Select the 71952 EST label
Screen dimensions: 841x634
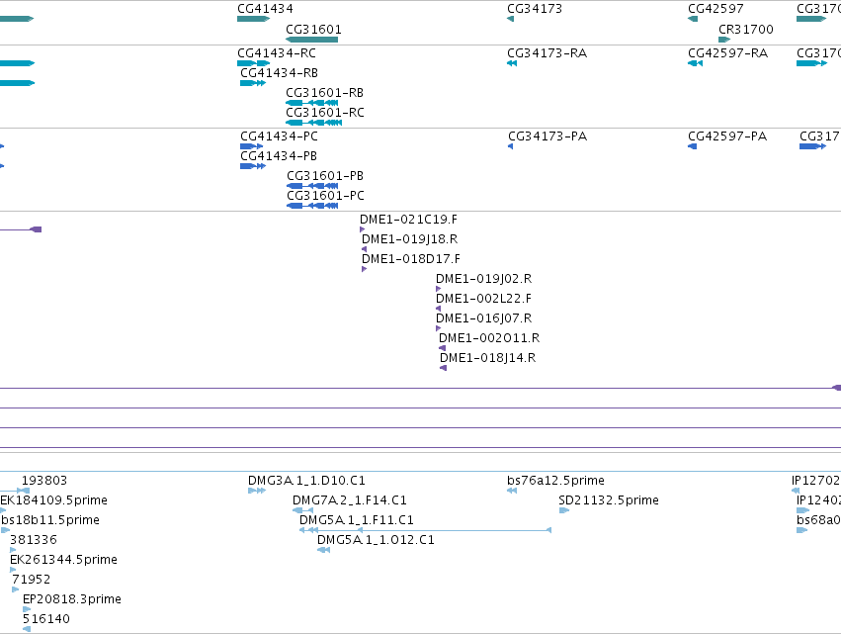point(31,581)
